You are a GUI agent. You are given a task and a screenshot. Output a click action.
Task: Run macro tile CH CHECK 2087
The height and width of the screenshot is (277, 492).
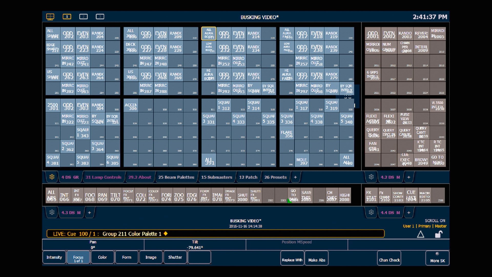tap(332, 195)
